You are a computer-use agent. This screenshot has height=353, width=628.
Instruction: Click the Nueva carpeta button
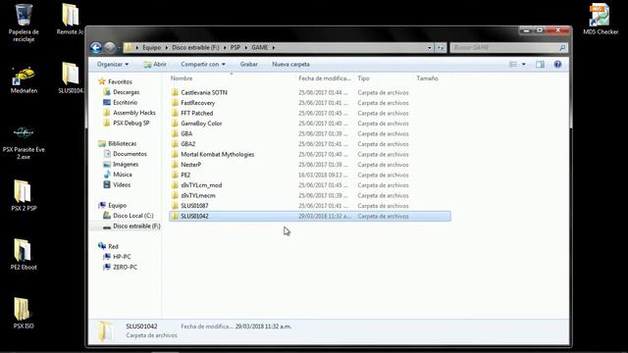point(290,64)
